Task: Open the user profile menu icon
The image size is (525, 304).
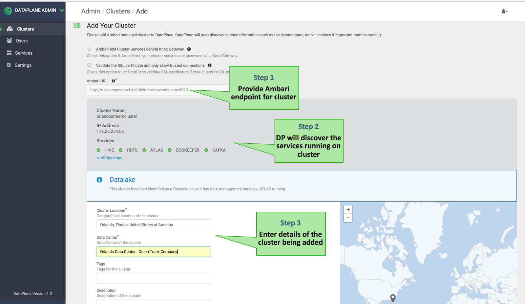Action: (504, 11)
